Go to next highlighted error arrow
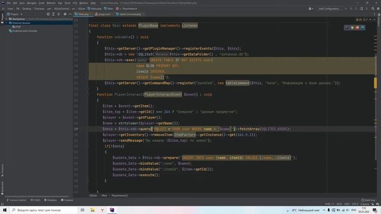The width and height of the screenshot is (381, 214). [374, 20]
